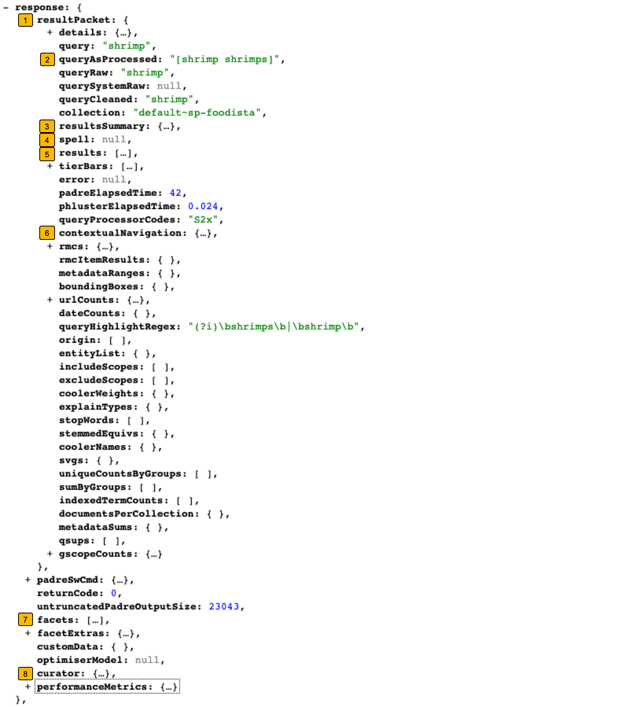Expand the padreSwCmd node
This screenshot has width=629, height=707.
pos(27,580)
